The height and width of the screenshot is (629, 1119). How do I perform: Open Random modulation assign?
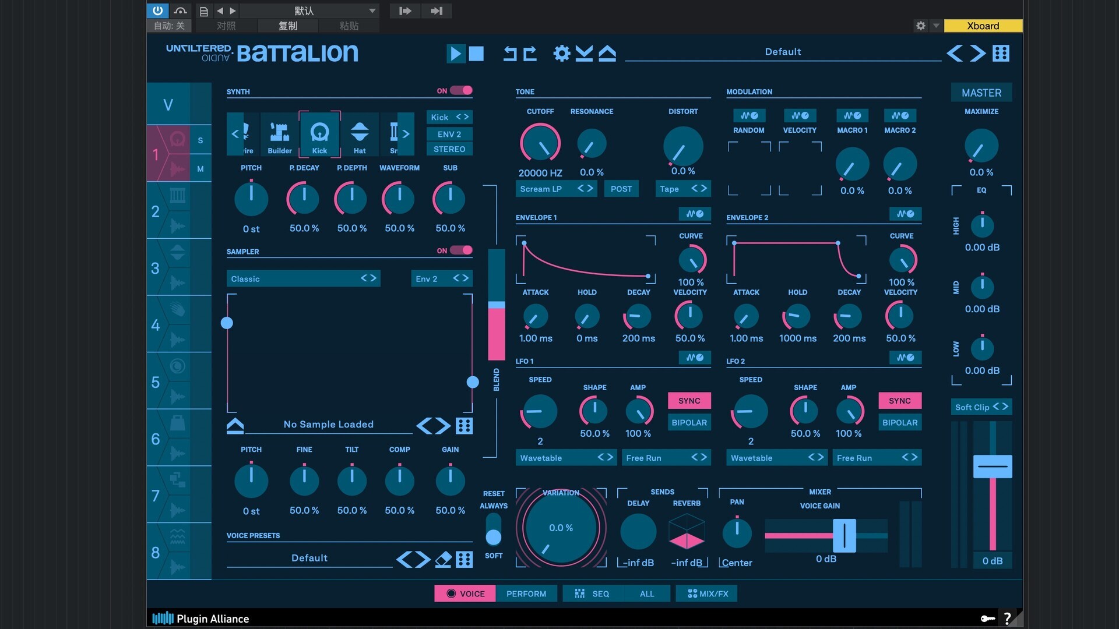(749, 115)
